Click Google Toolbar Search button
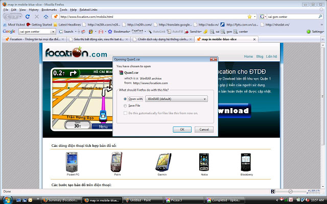Viewport: 327px width, 204px height. coord(66,32)
